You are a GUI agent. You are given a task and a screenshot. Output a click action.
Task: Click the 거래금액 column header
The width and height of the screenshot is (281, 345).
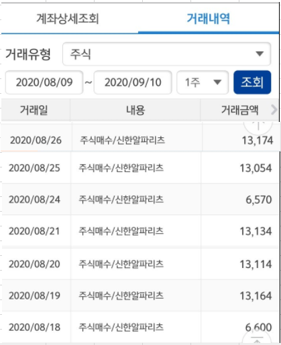tap(240, 110)
